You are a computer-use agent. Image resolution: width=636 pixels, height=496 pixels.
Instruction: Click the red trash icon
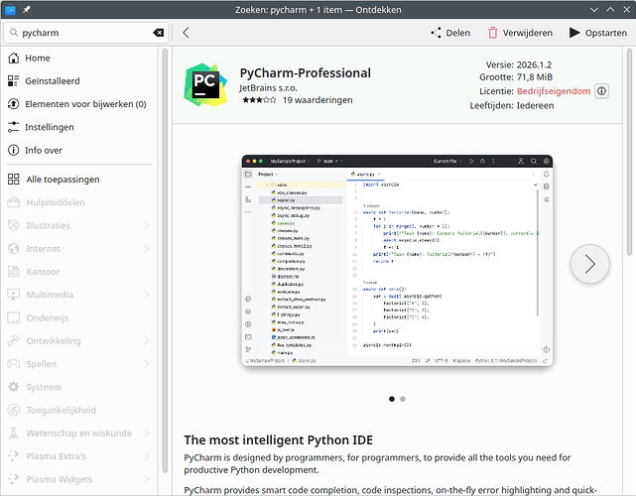pyautogui.click(x=492, y=33)
